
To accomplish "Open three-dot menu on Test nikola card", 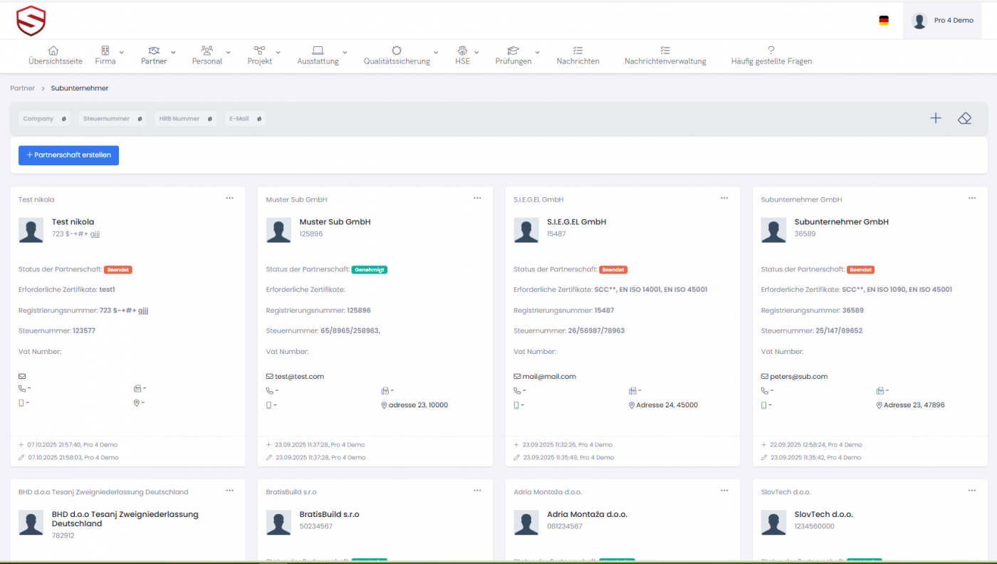I will coord(229,198).
